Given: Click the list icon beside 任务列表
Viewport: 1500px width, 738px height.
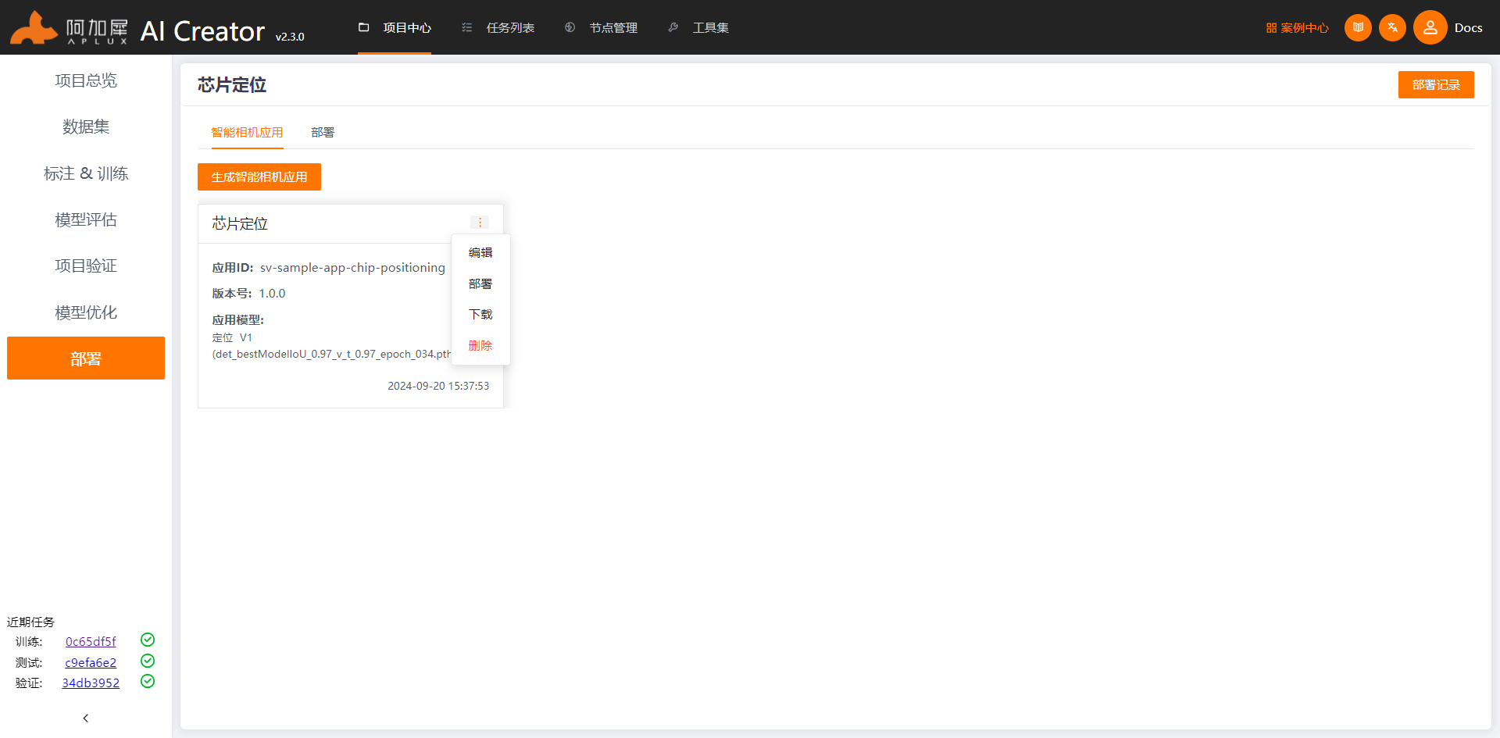Looking at the screenshot, I should click(467, 27).
